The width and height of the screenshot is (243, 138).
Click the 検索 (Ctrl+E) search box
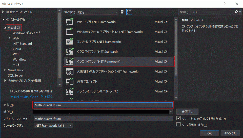(206, 12)
